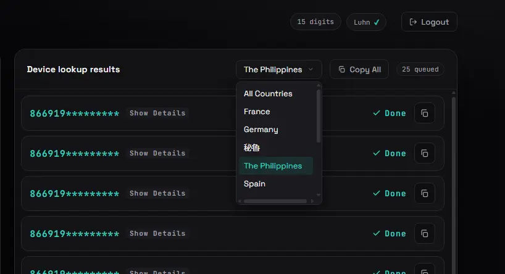Click the Logout arrow icon
505x274 pixels.
tap(413, 22)
